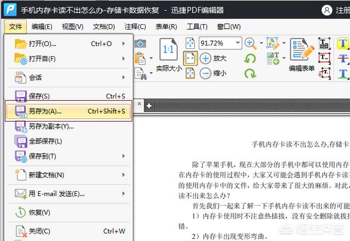Open the 表单(R) menu
This screenshot has width=350, height=241.
pos(166,27)
